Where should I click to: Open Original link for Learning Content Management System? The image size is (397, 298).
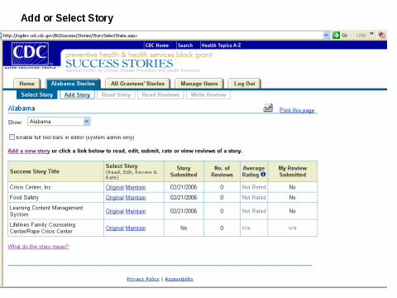coord(115,211)
